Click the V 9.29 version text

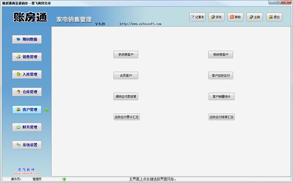(100, 24)
